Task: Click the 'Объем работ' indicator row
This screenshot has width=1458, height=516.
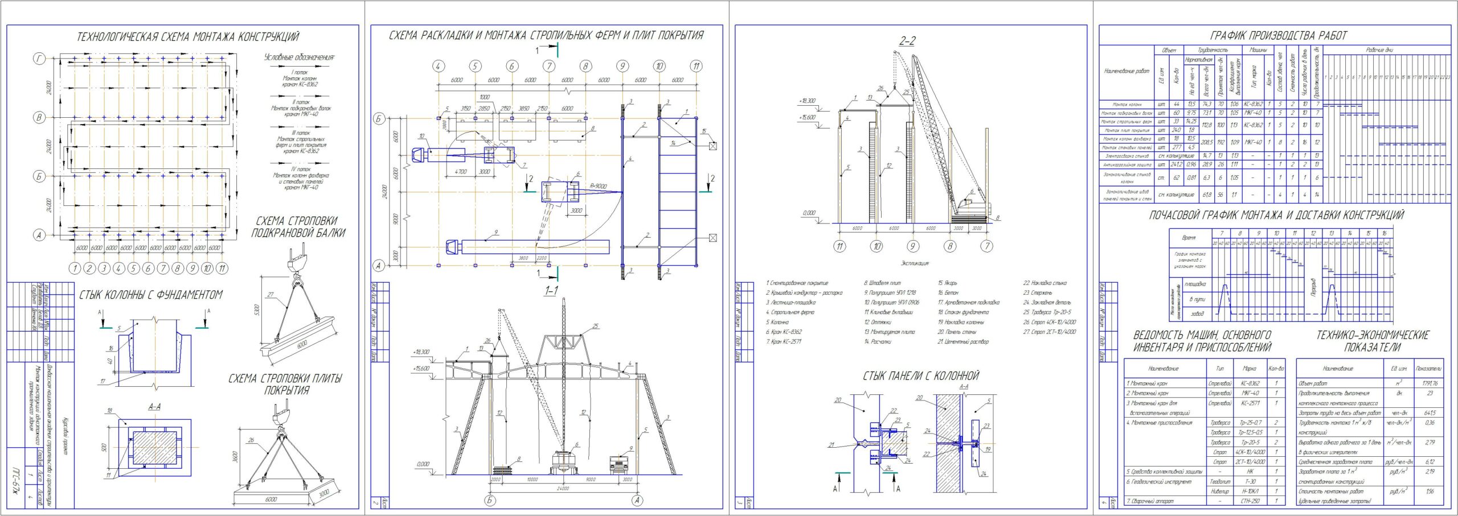Action: click(1370, 383)
